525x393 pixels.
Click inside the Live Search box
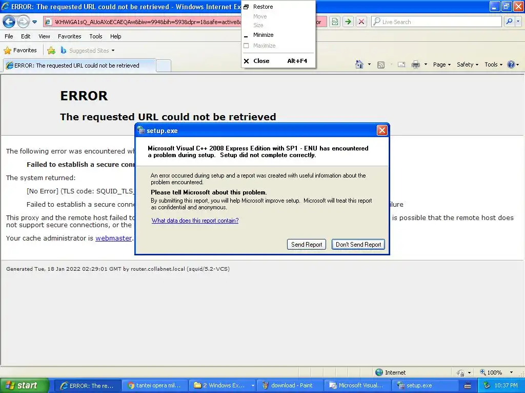pyautogui.click(x=437, y=21)
